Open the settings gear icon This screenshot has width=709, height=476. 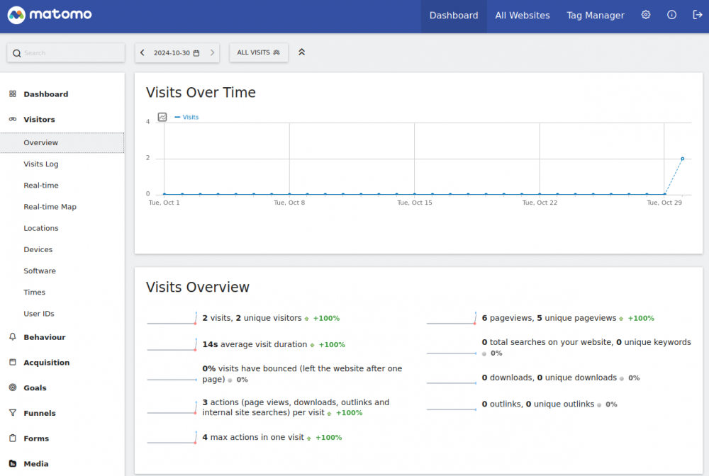click(x=646, y=15)
